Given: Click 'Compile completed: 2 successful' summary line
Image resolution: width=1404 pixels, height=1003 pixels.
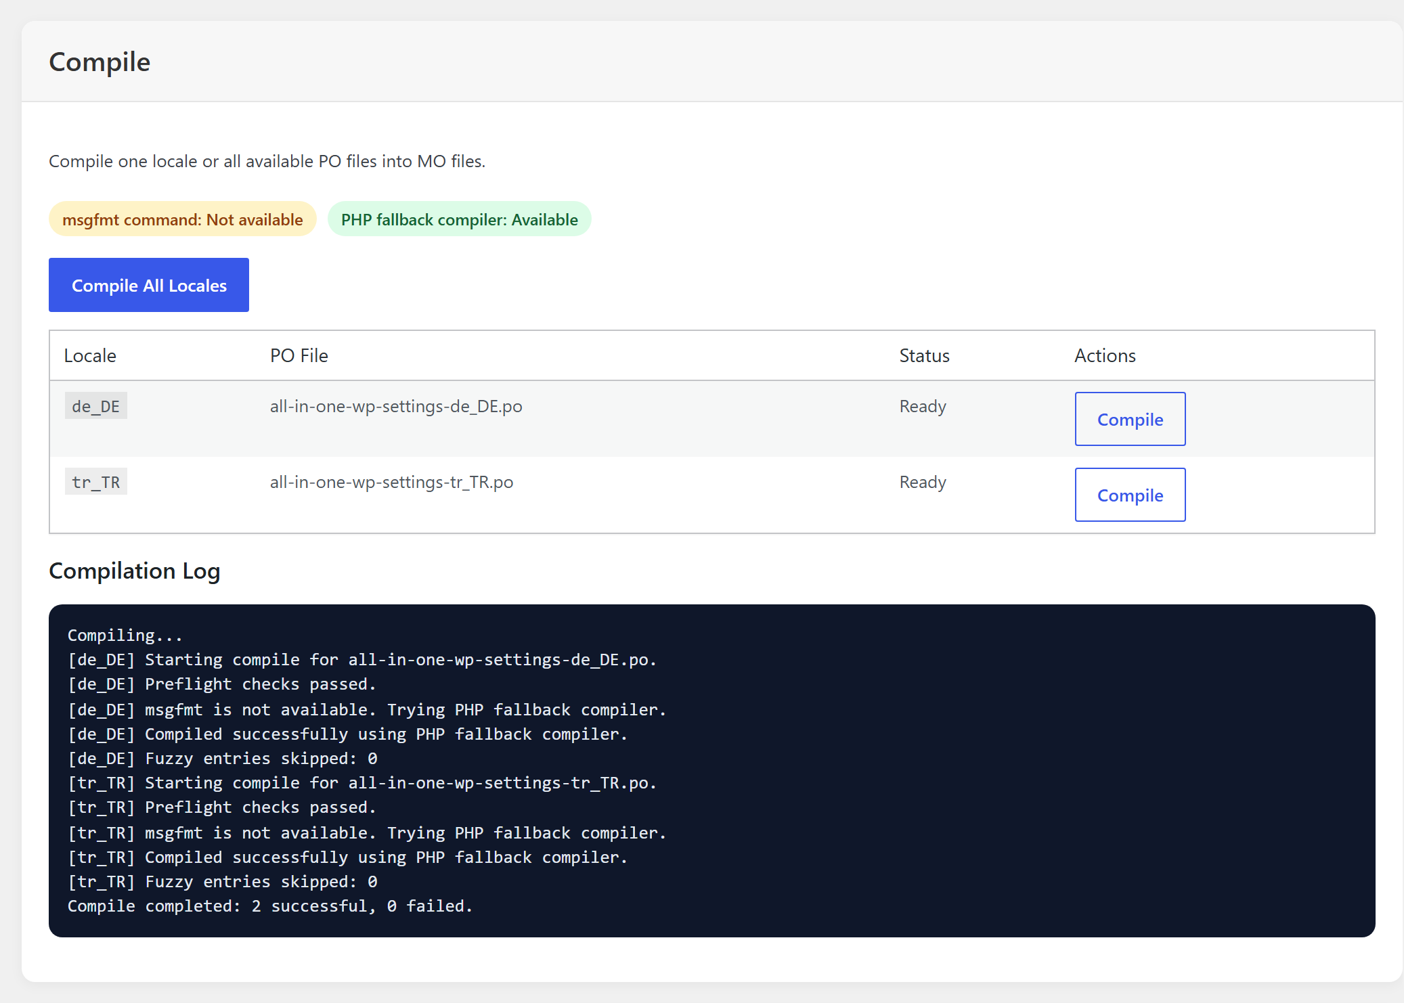Looking at the screenshot, I should [270, 906].
